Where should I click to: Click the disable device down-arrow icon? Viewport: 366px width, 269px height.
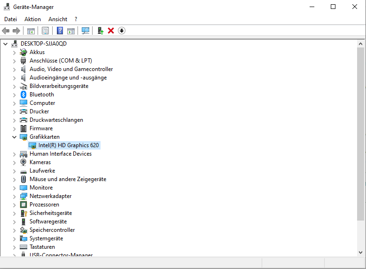click(122, 31)
